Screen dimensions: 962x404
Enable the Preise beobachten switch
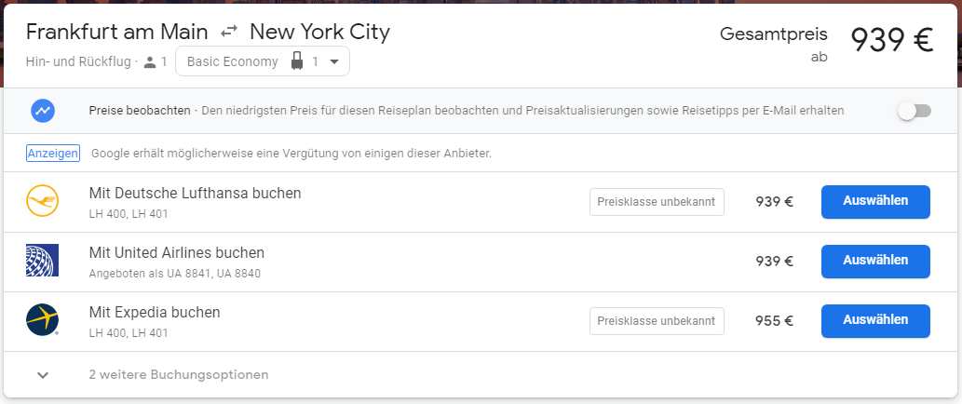tap(914, 111)
